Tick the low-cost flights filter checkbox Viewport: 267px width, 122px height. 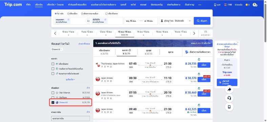tap(53, 74)
